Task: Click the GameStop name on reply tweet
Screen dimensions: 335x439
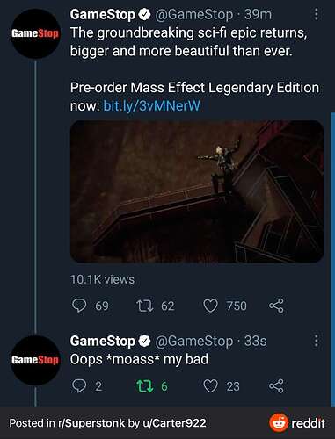Action: click(x=102, y=341)
